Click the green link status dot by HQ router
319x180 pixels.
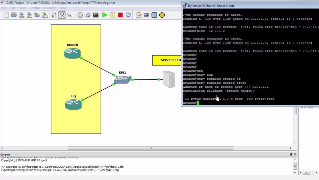82,100
